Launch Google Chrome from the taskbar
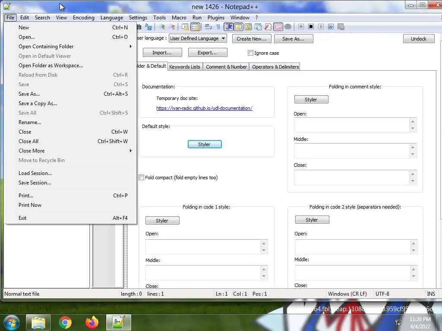The image size is (442, 331). [x=65, y=322]
